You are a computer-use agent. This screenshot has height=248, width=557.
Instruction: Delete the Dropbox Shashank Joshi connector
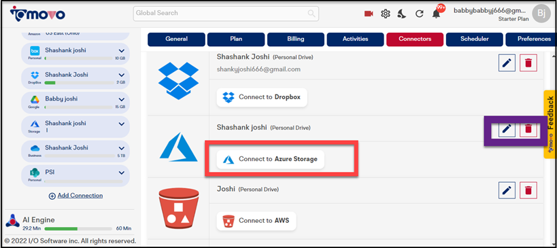(x=528, y=63)
